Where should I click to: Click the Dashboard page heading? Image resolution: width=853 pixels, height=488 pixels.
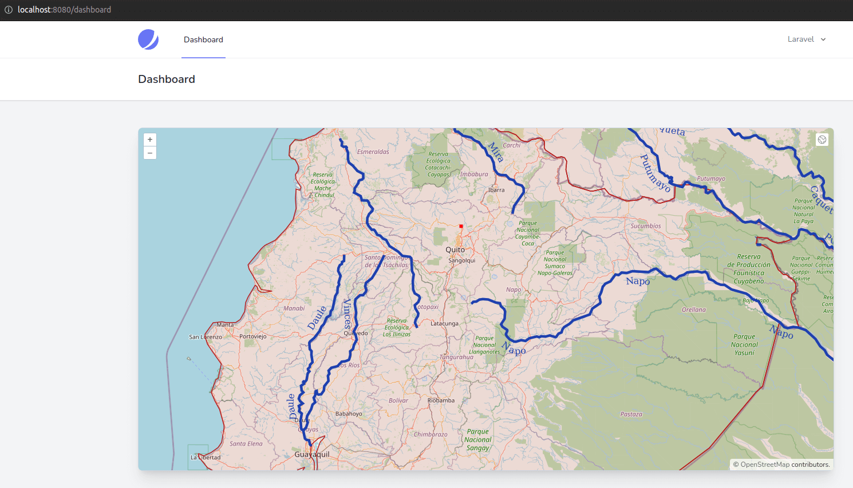167,79
